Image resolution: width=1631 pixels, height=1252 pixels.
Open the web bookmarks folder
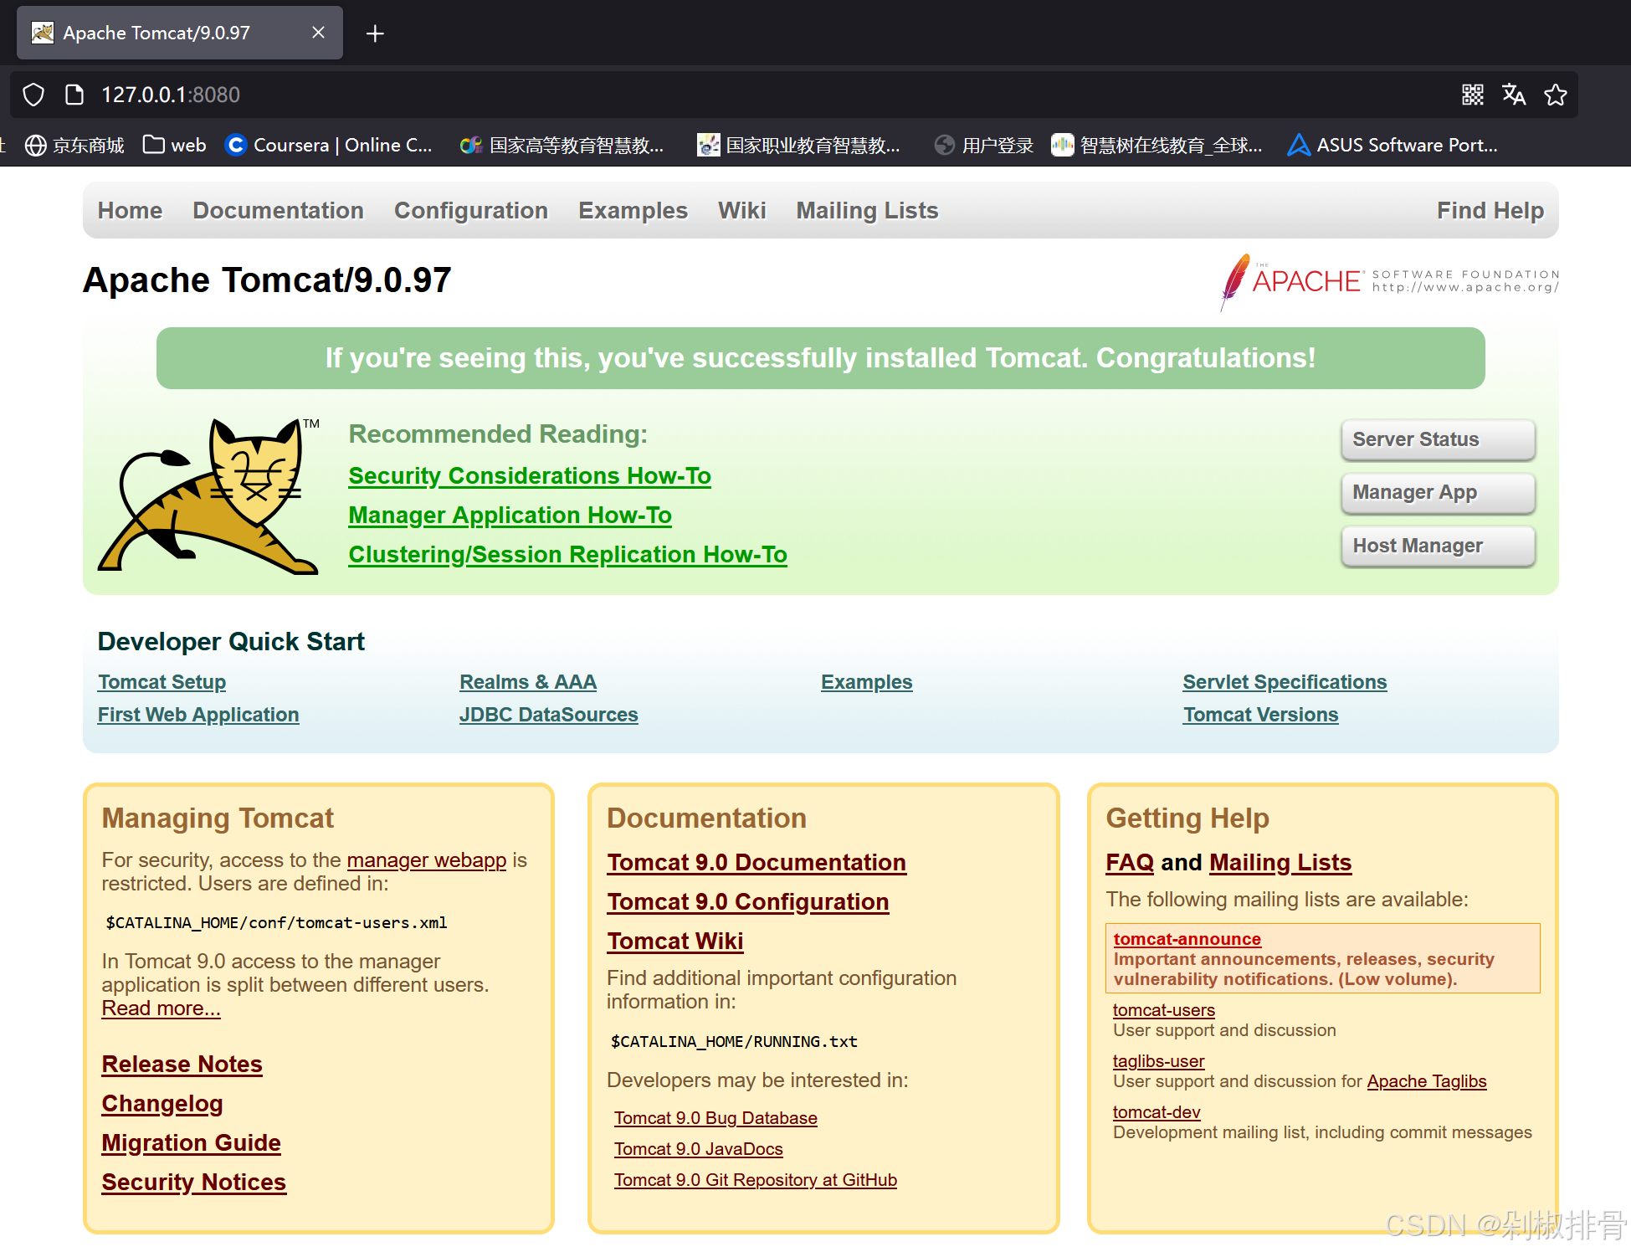tap(174, 145)
